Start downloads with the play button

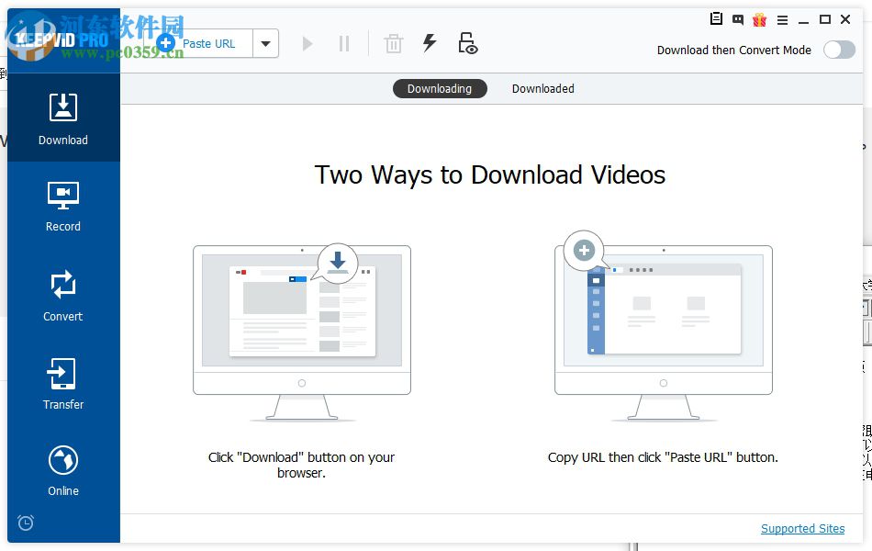(x=307, y=42)
